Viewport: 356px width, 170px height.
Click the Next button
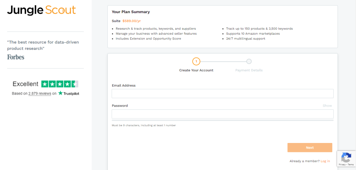[x=310, y=147]
